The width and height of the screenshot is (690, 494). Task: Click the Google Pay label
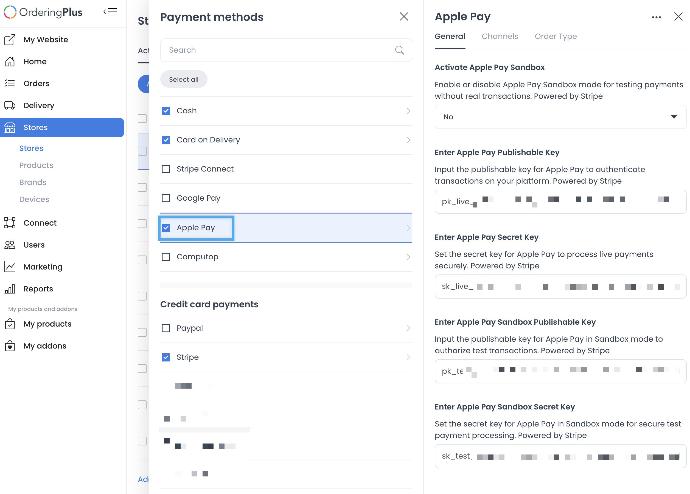pyautogui.click(x=198, y=198)
